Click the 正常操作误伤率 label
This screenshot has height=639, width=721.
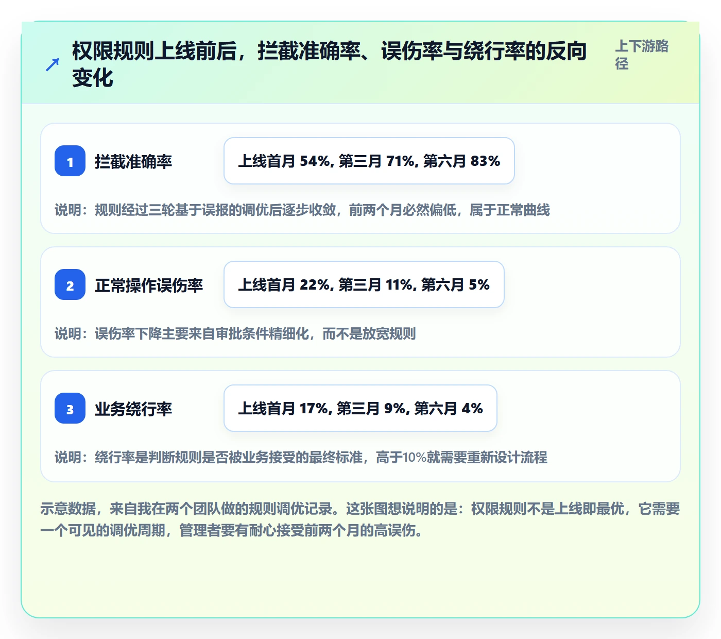point(149,285)
